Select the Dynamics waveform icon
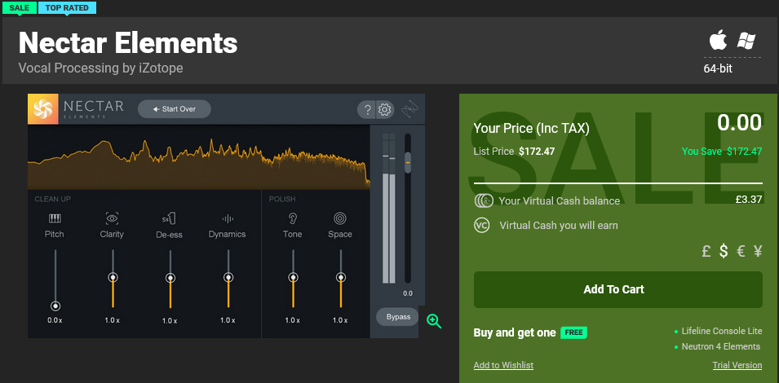Viewport: 779px width, 383px height. pyautogui.click(x=228, y=218)
